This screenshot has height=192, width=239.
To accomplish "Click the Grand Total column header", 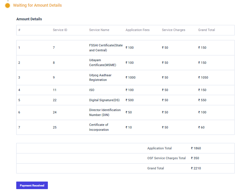I will (207, 30).
